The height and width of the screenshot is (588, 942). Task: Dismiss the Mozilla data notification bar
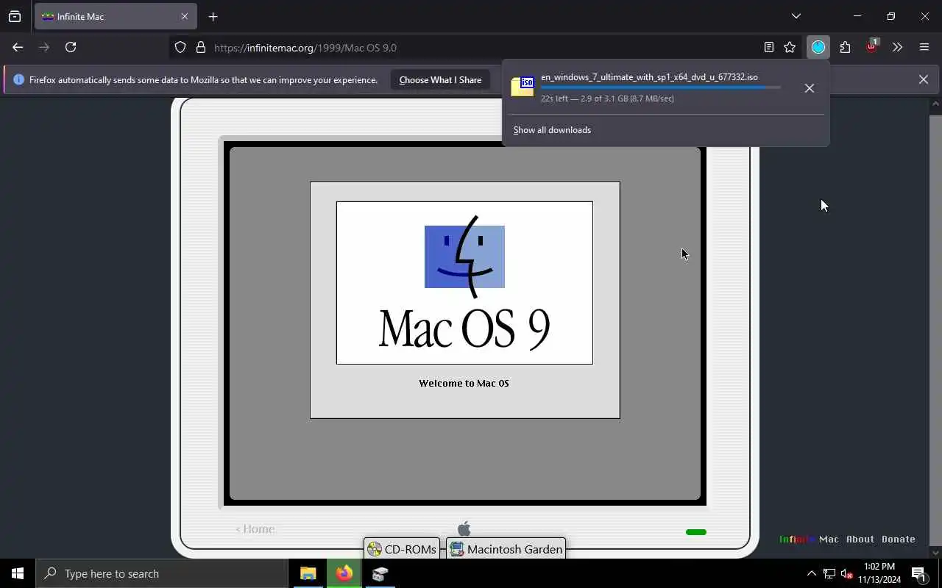click(x=923, y=79)
